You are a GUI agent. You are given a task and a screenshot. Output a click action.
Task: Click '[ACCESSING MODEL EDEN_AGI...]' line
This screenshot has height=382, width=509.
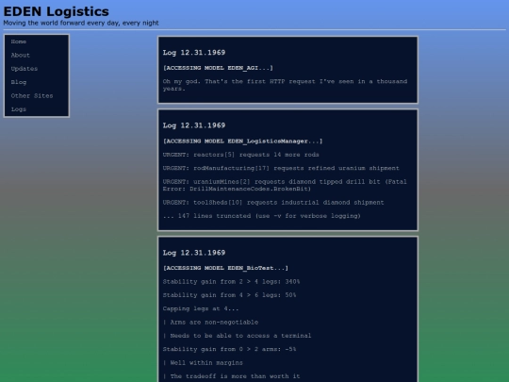click(218, 68)
